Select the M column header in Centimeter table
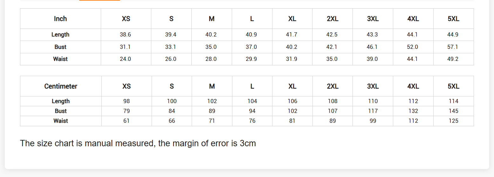 [212, 86]
